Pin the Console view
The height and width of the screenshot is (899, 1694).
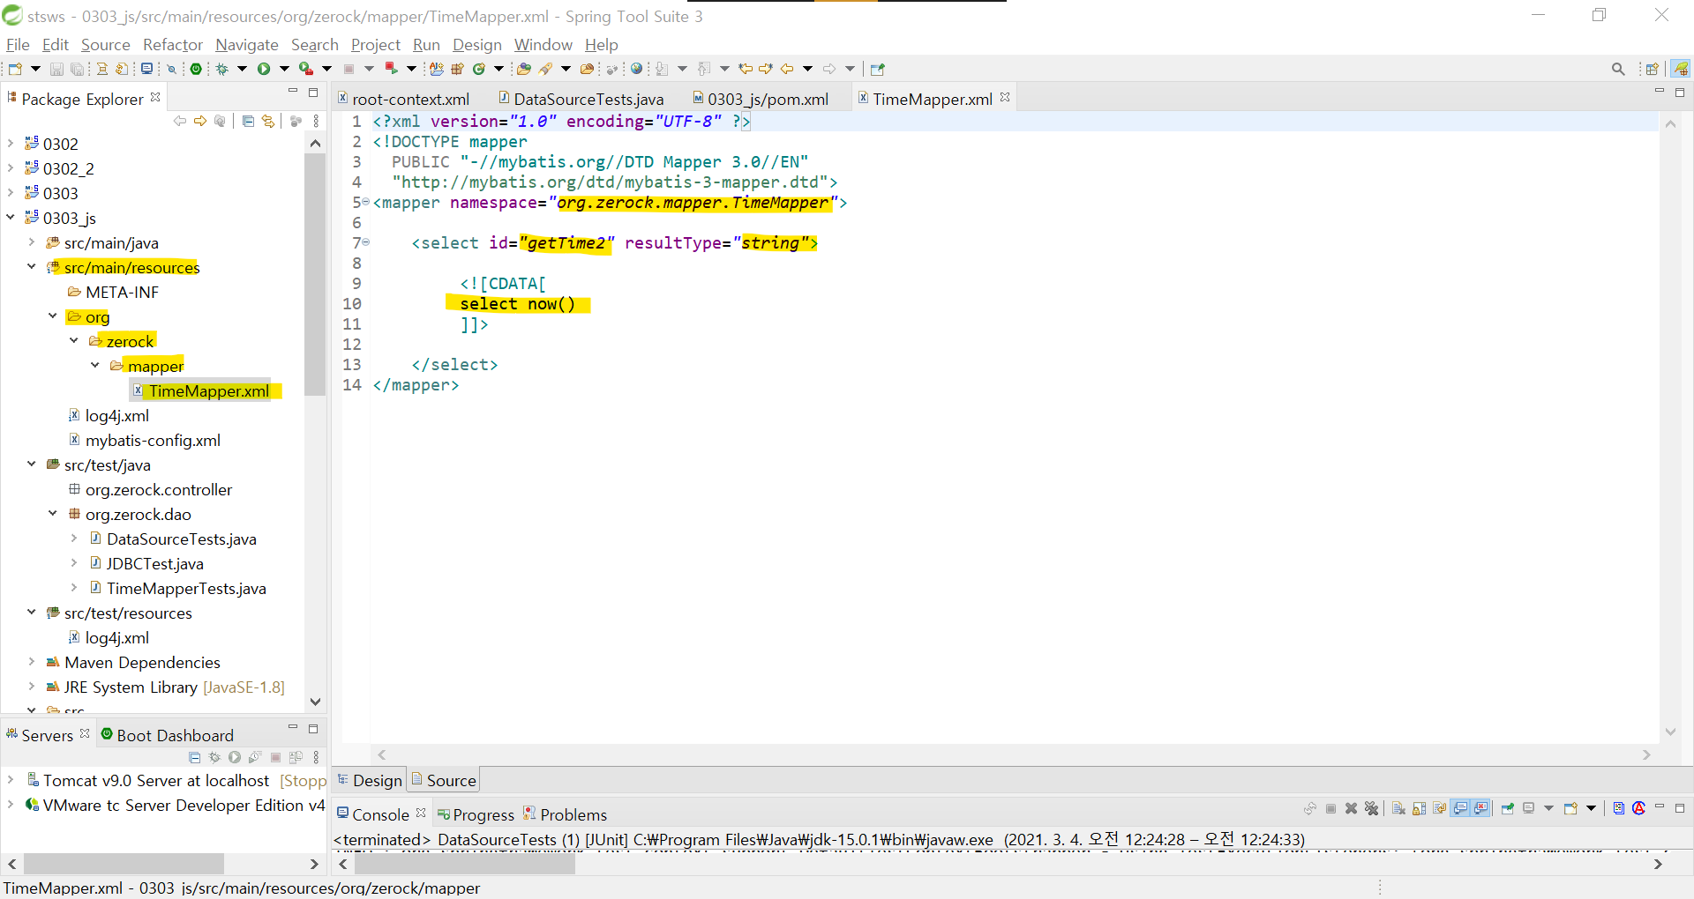tap(1507, 809)
